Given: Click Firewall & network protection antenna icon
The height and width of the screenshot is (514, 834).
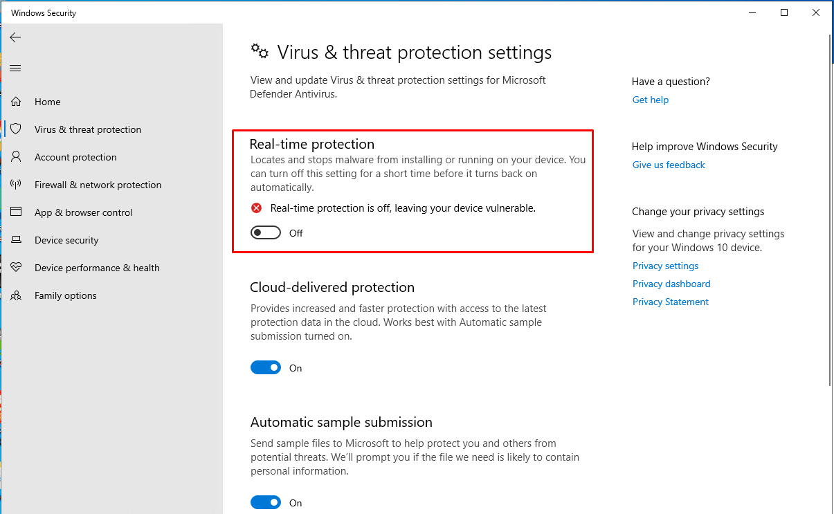Looking at the screenshot, I should [x=16, y=185].
